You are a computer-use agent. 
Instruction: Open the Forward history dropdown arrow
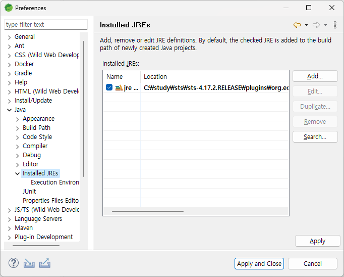[x=325, y=25]
